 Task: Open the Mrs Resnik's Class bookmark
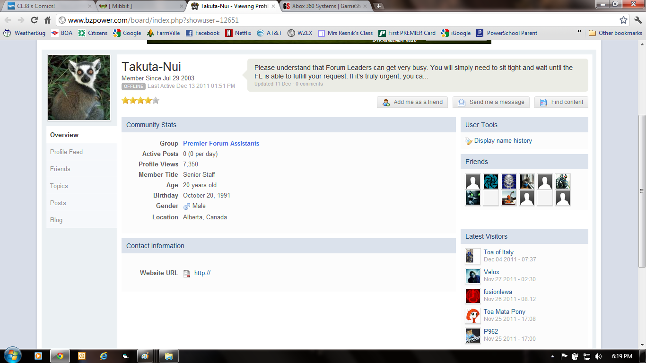click(x=345, y=33)
